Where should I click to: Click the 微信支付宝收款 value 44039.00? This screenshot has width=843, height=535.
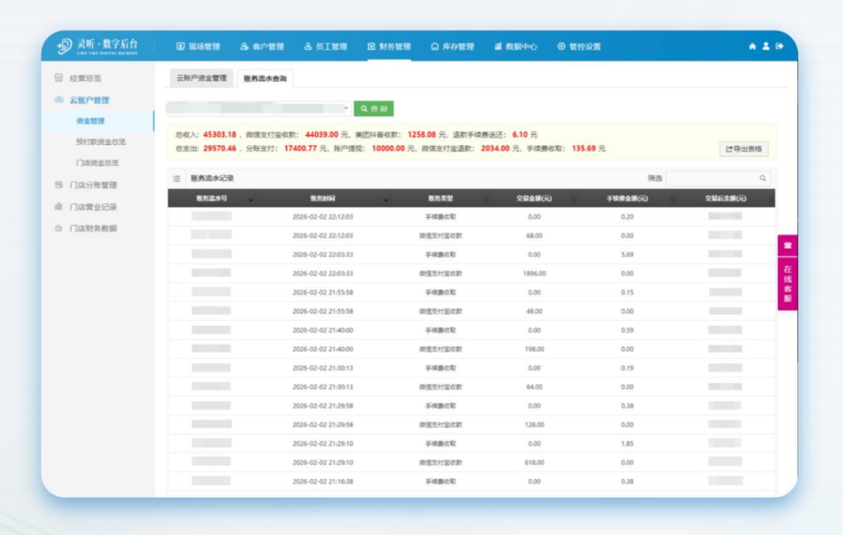click(322, 135)
